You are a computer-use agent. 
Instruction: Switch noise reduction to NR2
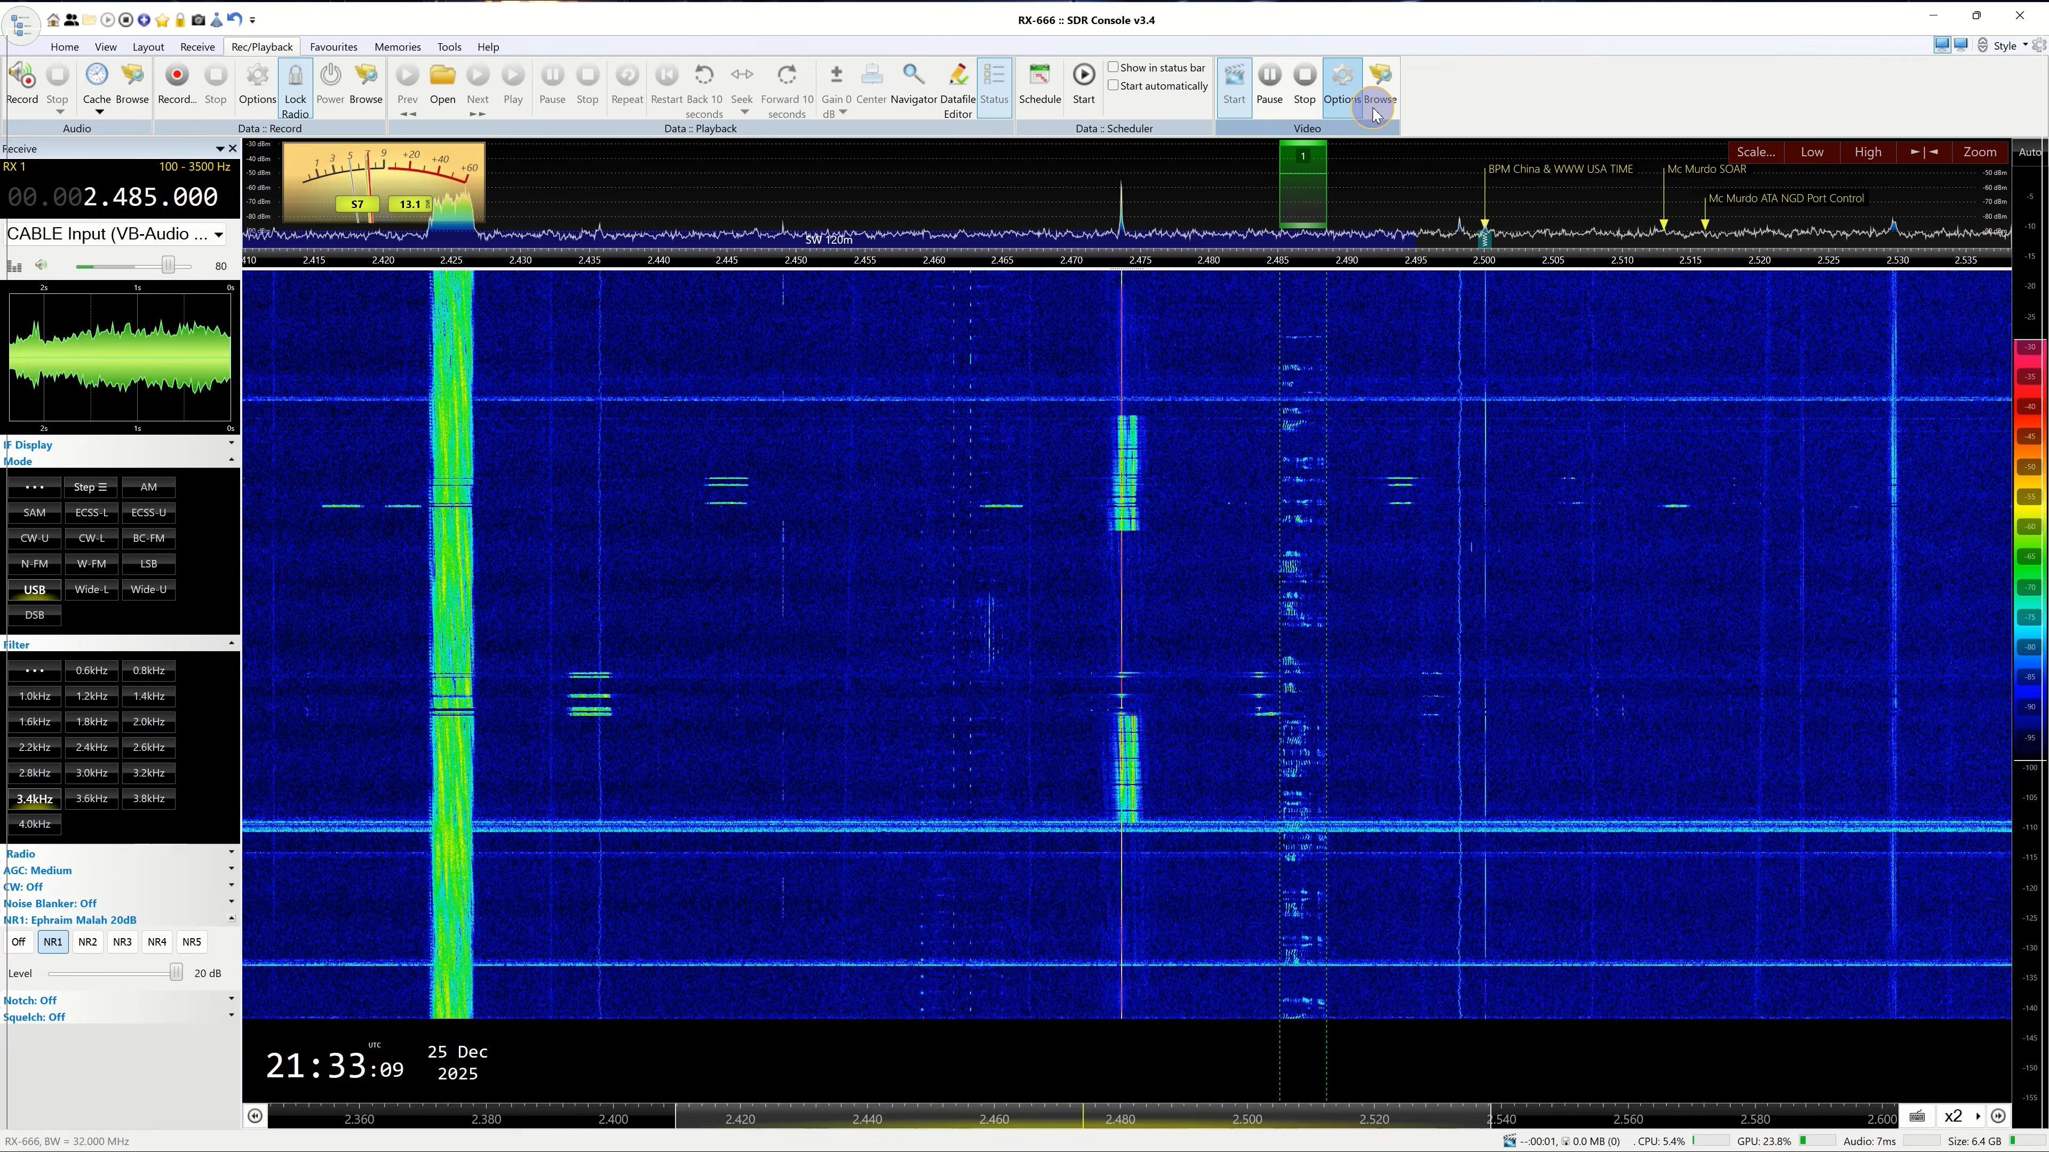(88, 942)
